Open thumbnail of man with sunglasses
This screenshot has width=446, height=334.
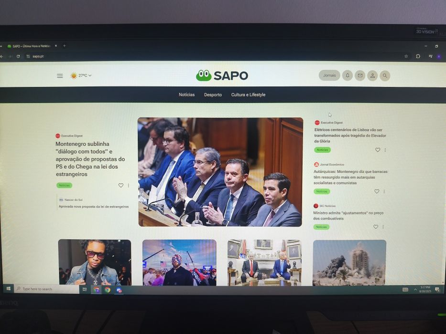point(95,262)
